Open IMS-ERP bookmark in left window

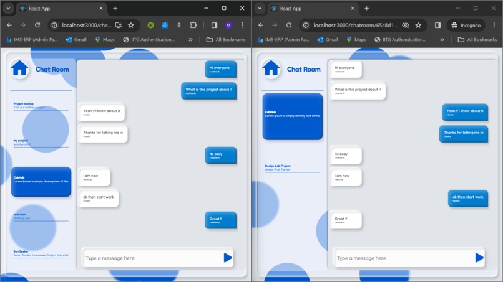tap(32, 40)
